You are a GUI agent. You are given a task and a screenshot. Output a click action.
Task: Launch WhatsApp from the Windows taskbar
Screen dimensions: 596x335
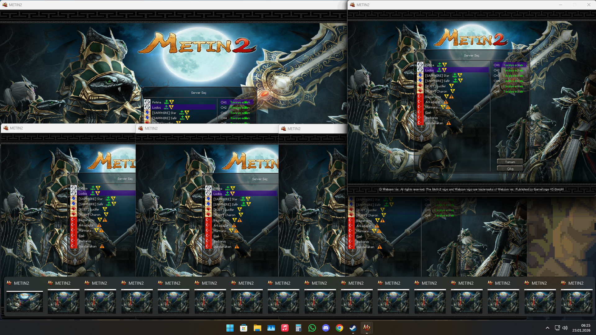(312, 328)
